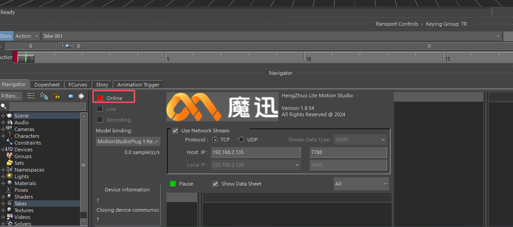Screen dimensions: 513x227
Task: Click the Characters figure icon
Action: (x=9, y=136)
